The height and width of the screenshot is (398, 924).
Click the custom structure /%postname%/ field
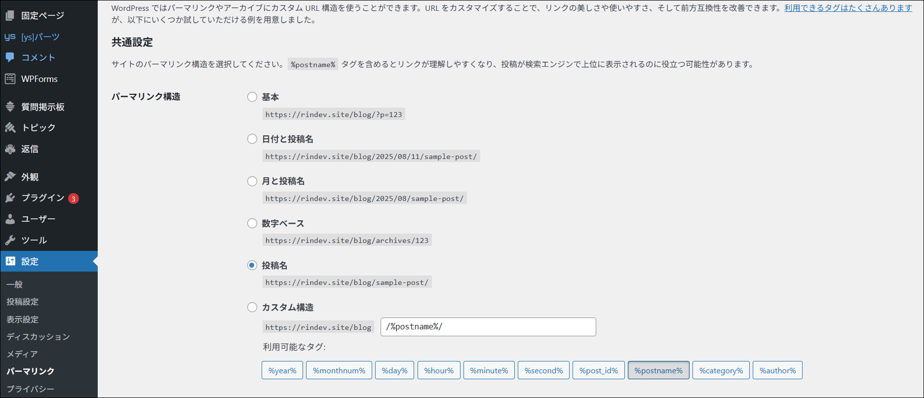[x=488, y=327]
